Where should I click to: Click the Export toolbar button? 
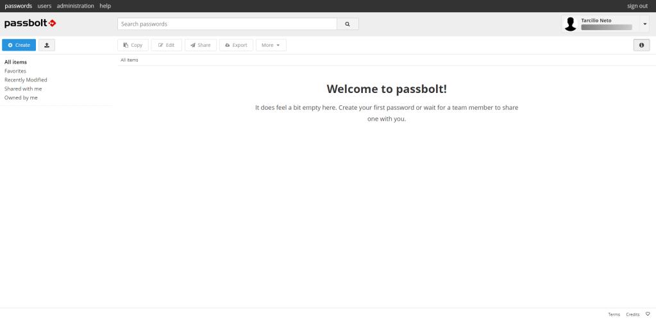pyautogui.click(x=236, y=45)
